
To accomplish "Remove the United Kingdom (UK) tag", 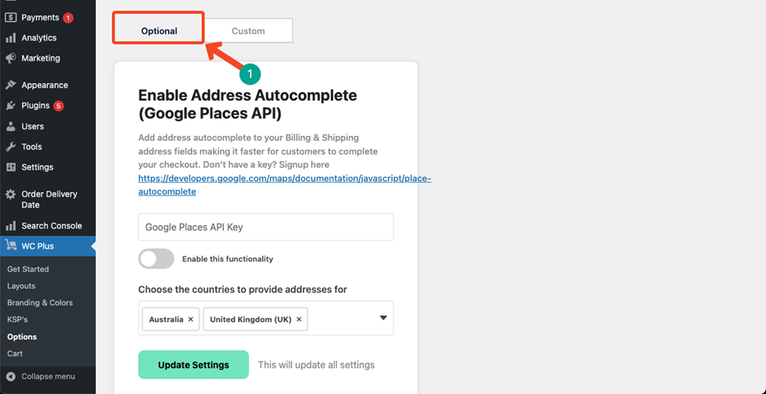I will tap(299, 319).
